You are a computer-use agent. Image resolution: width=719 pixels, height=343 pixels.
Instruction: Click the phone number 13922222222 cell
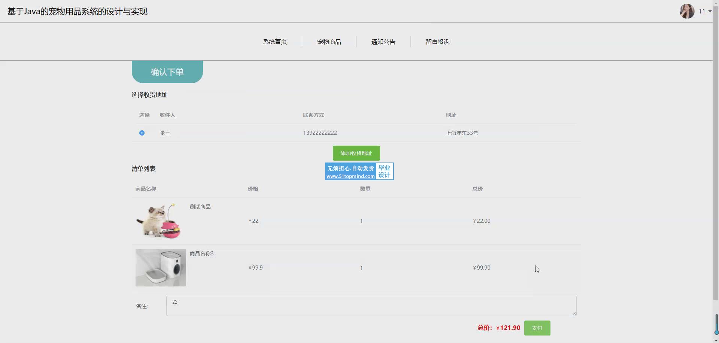tap(320, 133)
